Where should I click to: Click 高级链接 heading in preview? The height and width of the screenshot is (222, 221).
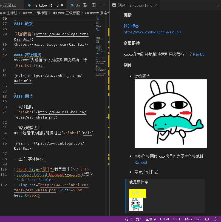(x=132, y=43)
